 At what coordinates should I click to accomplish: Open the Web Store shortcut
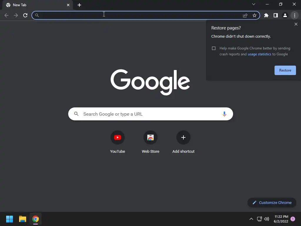tap(150, 142)
